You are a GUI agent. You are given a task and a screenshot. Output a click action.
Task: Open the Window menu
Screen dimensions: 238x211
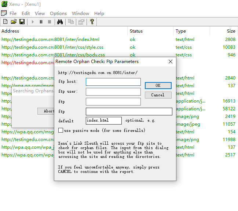(x=80, y=14)
